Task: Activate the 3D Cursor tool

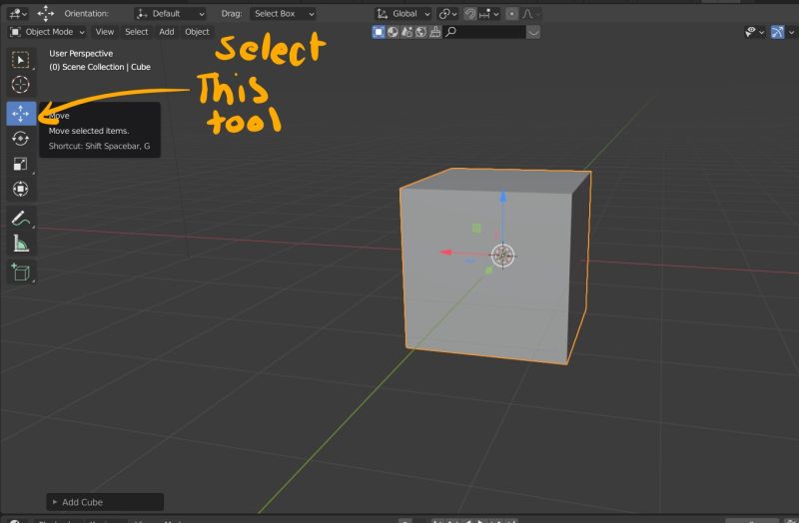Action: click(20, 85)
